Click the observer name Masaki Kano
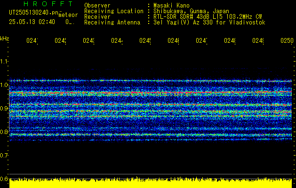Screen dimensions: 296x188 pyautogui.click(x=171, y=5)
